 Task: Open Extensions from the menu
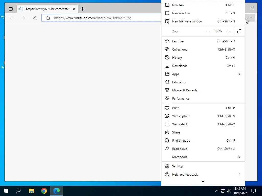[203, 82]
